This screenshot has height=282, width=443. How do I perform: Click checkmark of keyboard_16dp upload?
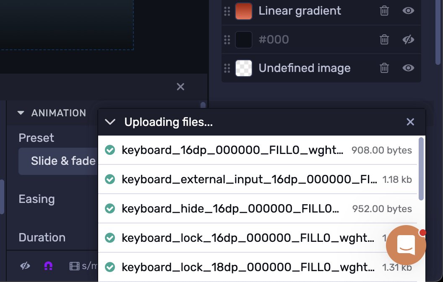(x=110, y=150)
